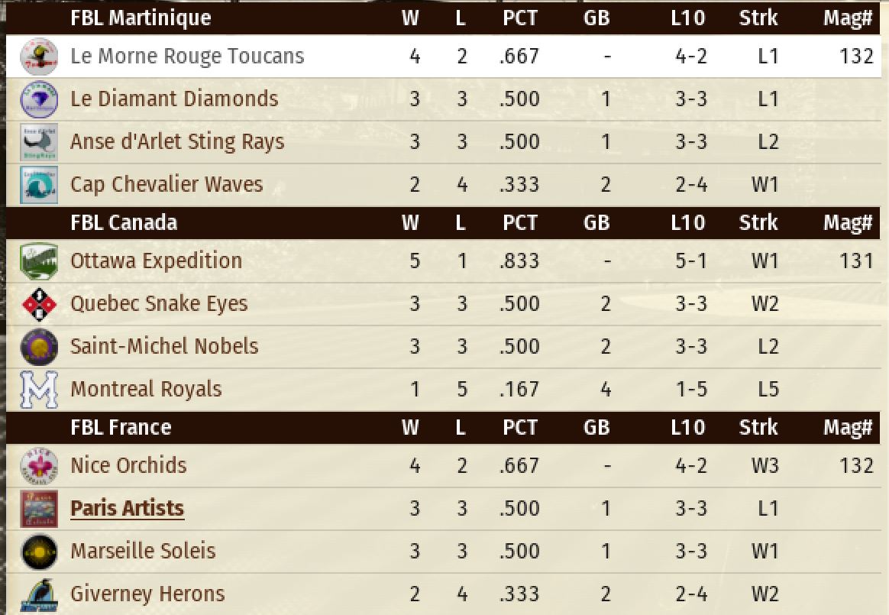Open the Paris Artists team page
889x615 pixels.
pyautogui.click(x=127, y=509)
